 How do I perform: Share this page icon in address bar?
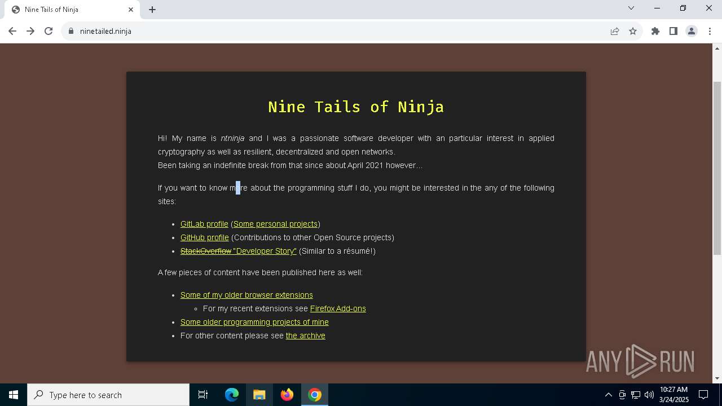click(x=615, y=31)
